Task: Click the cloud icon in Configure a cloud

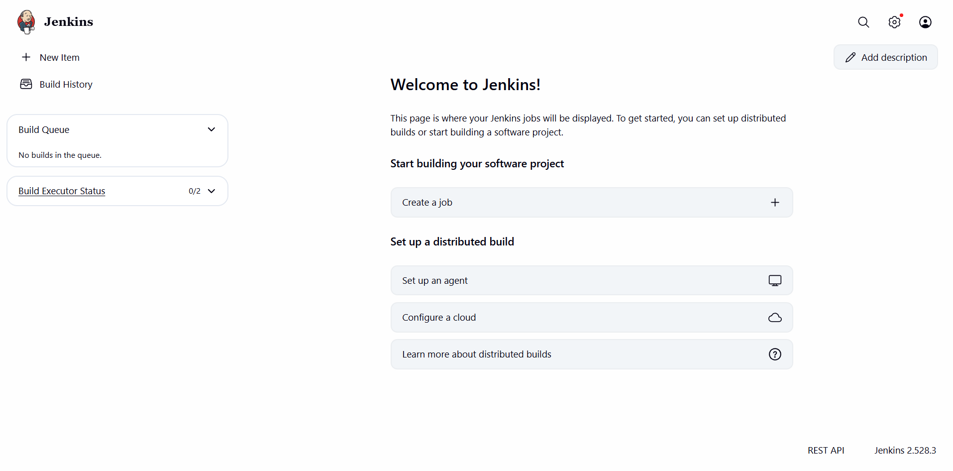Action: coord(775,318)
